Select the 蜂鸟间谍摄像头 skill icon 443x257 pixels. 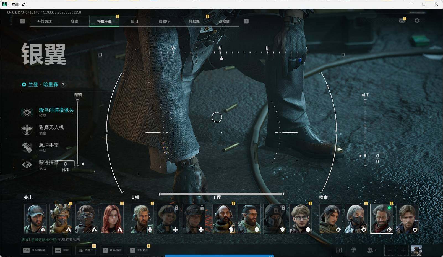pos(27,112)
